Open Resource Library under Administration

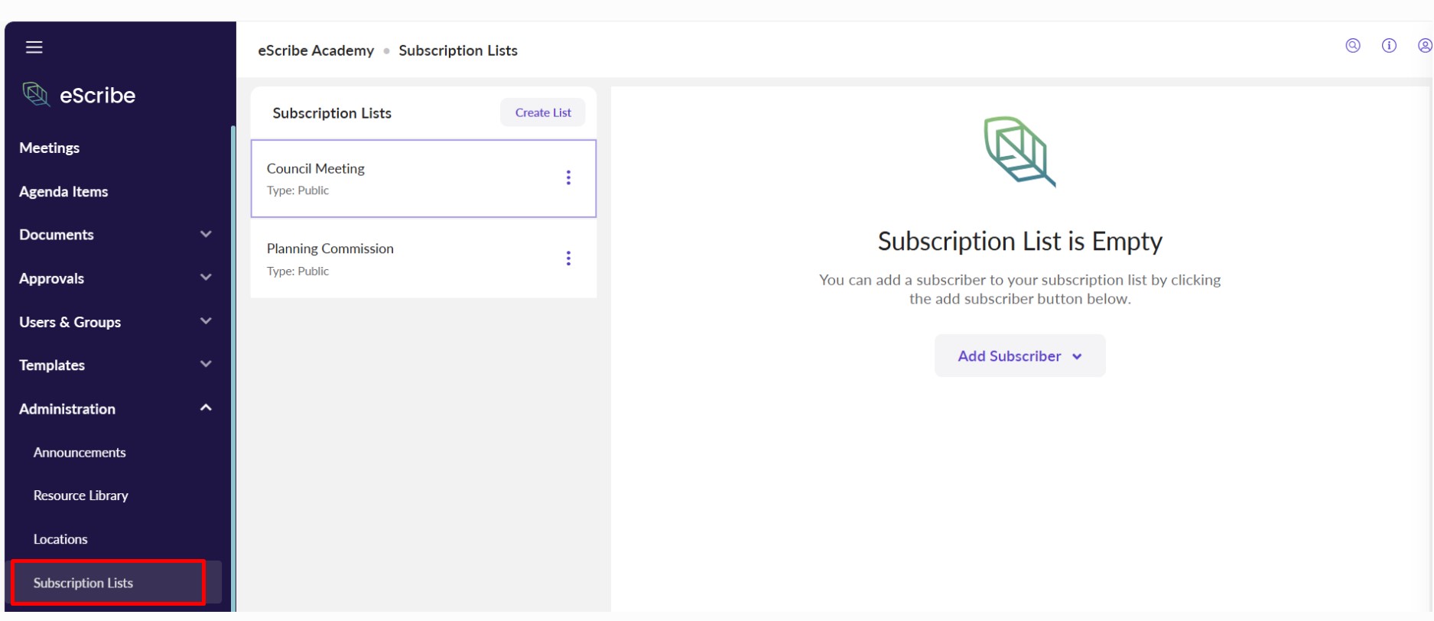(x=80, y=496)
